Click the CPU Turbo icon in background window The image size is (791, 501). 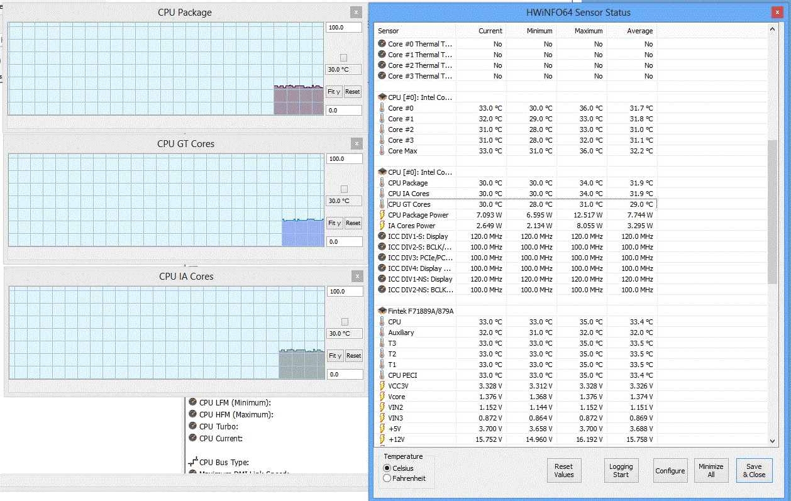pyautogui.click(x=193, y=426)
